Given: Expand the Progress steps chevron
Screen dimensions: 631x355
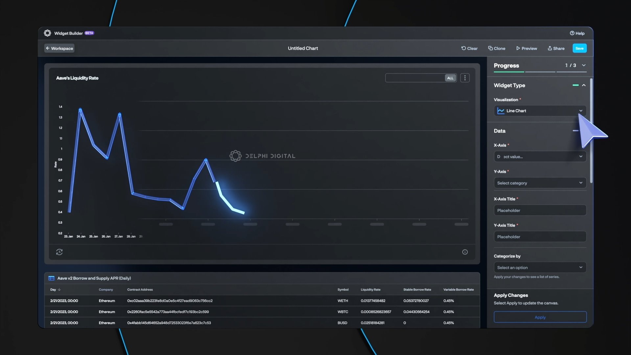Looking at the screenshot, I should pos(584,65).
